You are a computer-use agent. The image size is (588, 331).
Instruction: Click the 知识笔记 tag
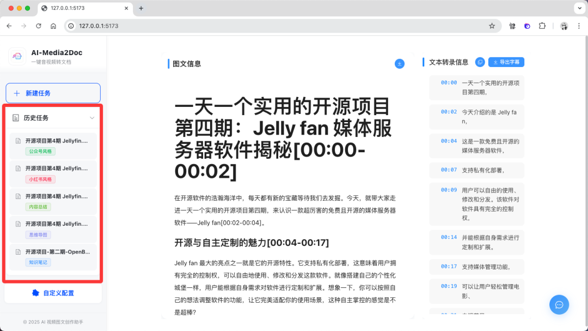coord(38,262)
